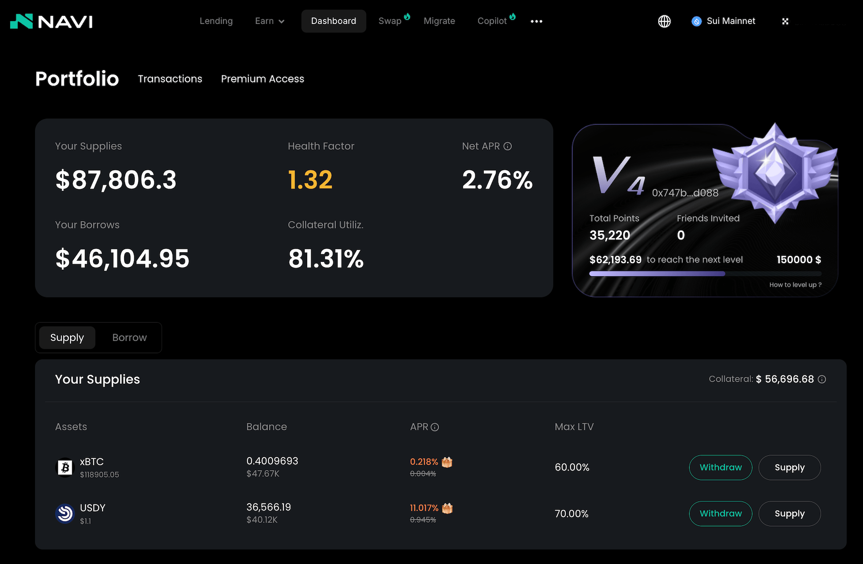Go to Swap
The width and height of the screenshot is (863, 564).
click(x=390, y=21)
